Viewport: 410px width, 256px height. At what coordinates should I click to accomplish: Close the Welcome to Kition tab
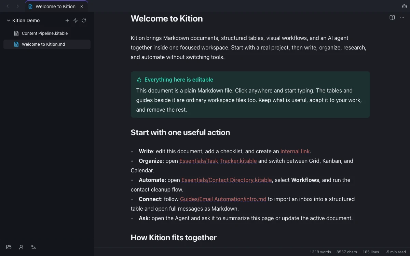pyautogui.click(x=82, y=6)
